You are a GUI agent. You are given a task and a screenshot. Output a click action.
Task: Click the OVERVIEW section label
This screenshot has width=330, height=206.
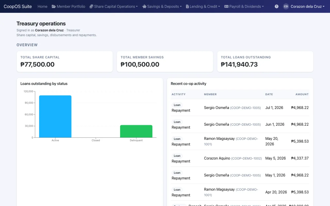27,45
